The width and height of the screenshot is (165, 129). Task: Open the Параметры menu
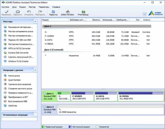(44, 7)
